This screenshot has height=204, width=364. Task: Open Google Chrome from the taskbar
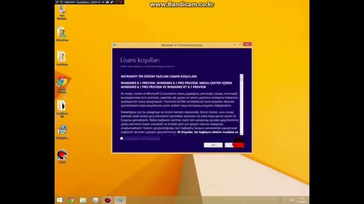click(71, 200)
